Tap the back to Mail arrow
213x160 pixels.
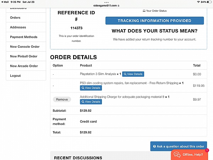(x=1, y=2)
